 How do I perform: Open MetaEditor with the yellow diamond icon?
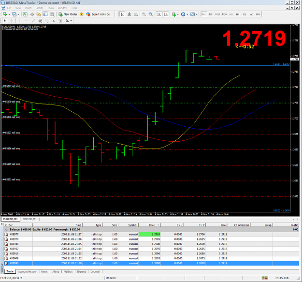click(x=82, y=14)
